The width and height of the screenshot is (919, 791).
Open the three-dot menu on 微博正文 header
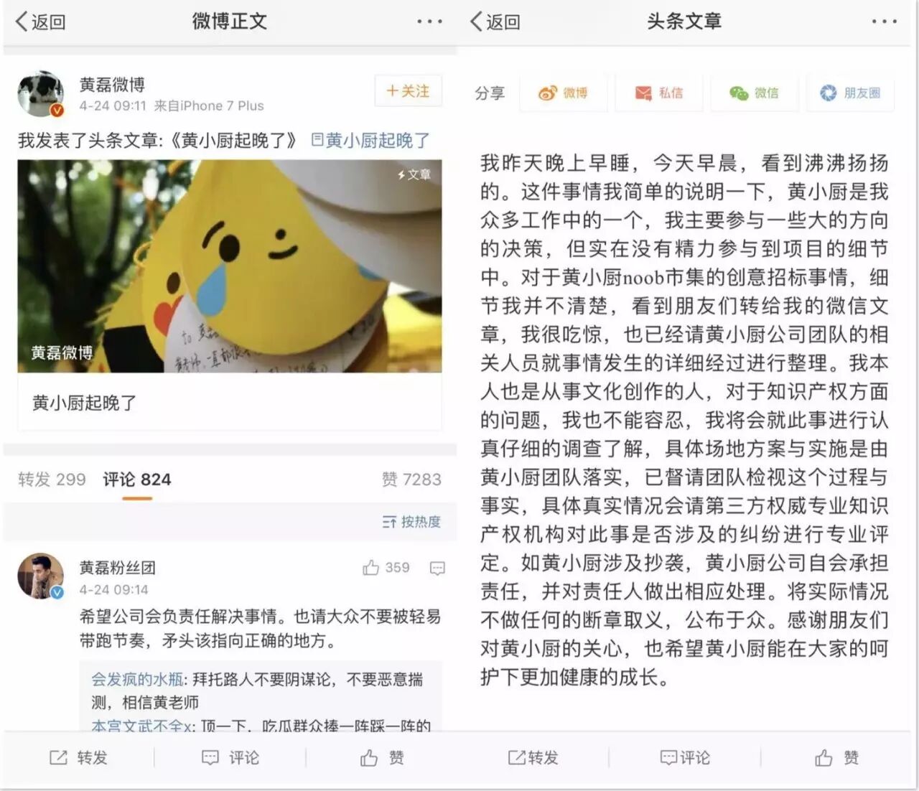click(x=429, y=22)
